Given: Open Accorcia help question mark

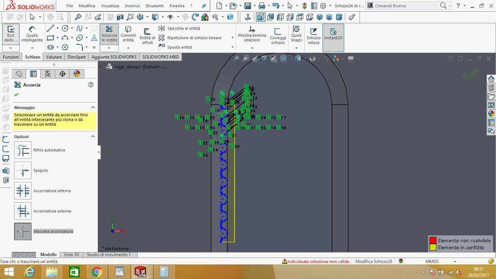Looking at the screenshot, I should (91, 85).
